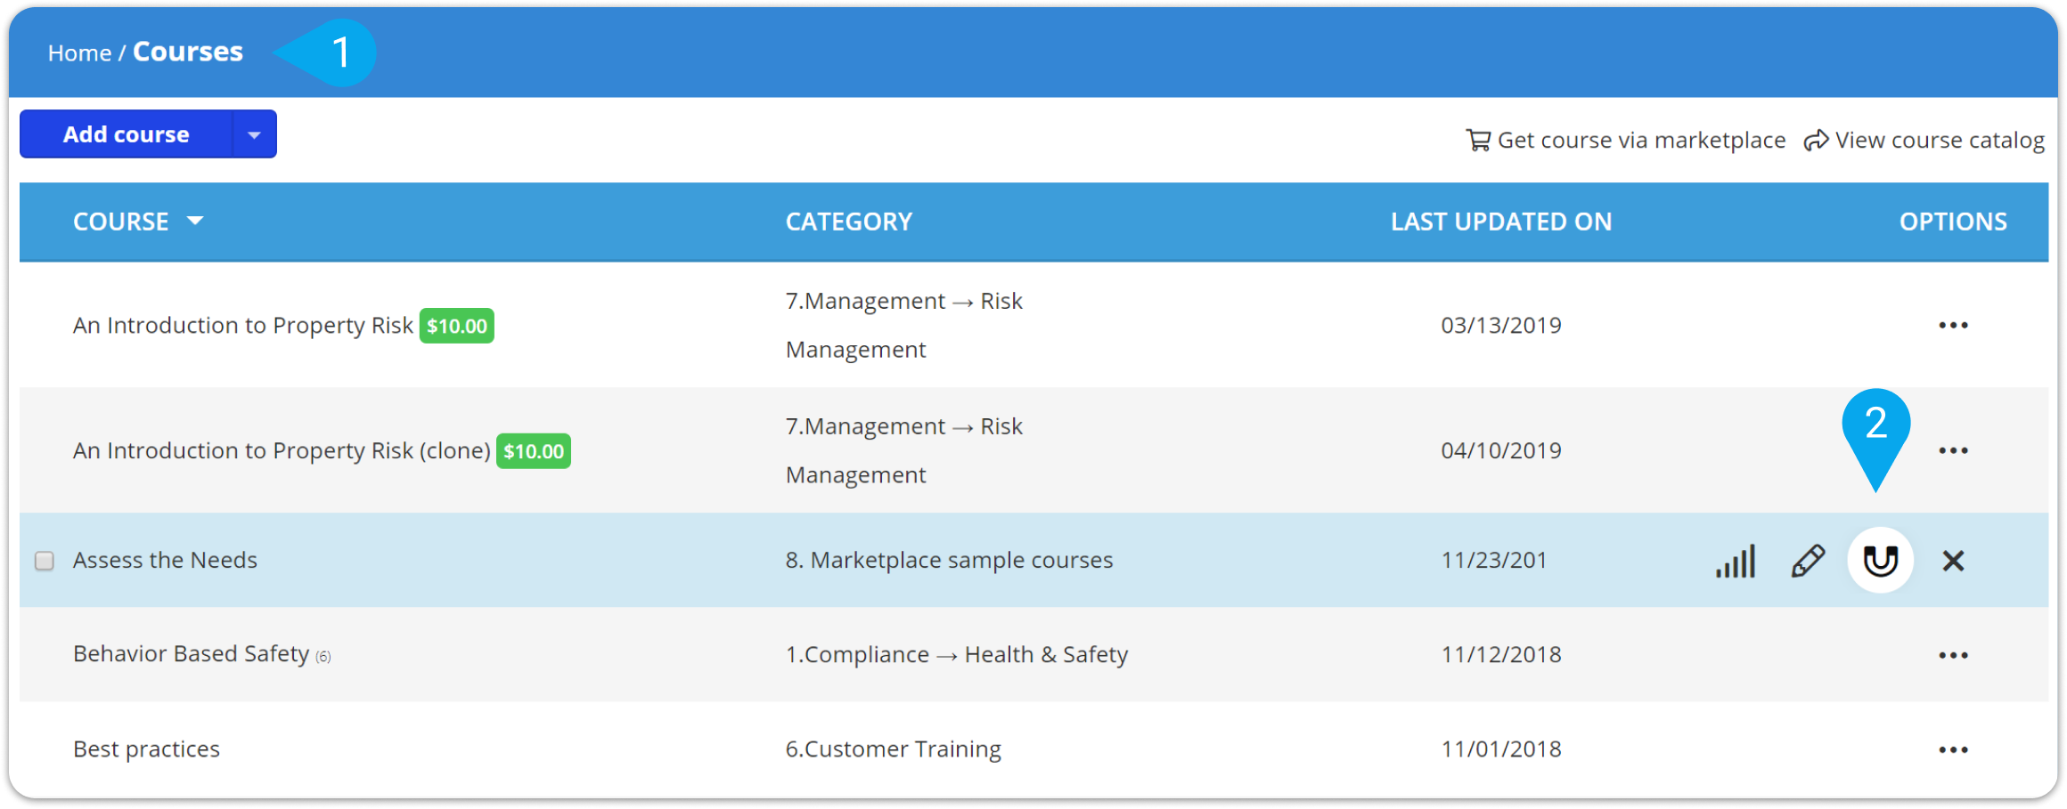Image resolution: width=2067 pixels, height=809 pixels.
Task: Click the magnet icon in highlighted row
Action: tap(1880, 561)
